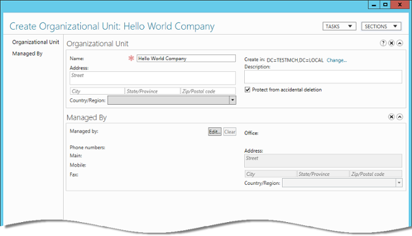This screenshot has width=412, height=236.
Task: Click the Managed By Street address field
Action: 323,161
